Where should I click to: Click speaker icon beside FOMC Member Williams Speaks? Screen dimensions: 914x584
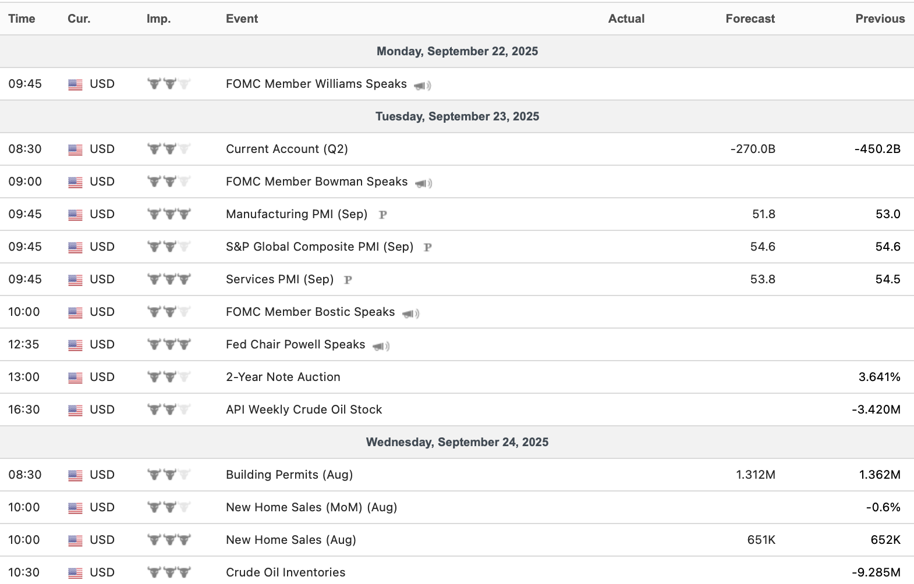(x=423, y=86)
